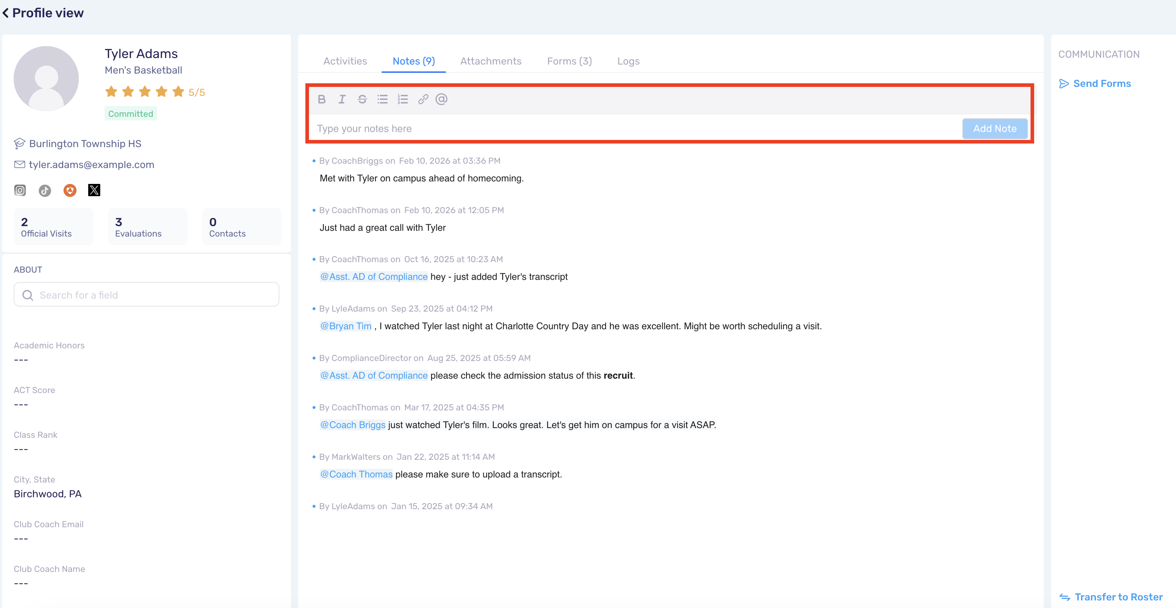Click the 'Search for a field' box
This screenshot has width=1176, height=608.
pyautogui.click(x=147, y=295)
